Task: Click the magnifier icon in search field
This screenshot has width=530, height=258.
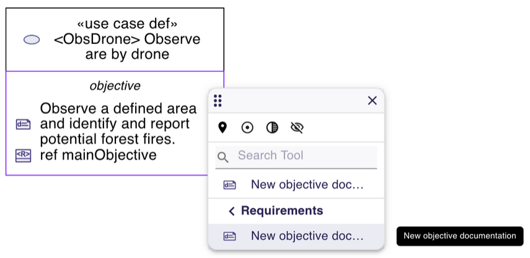Action: [x=223, y=157]
